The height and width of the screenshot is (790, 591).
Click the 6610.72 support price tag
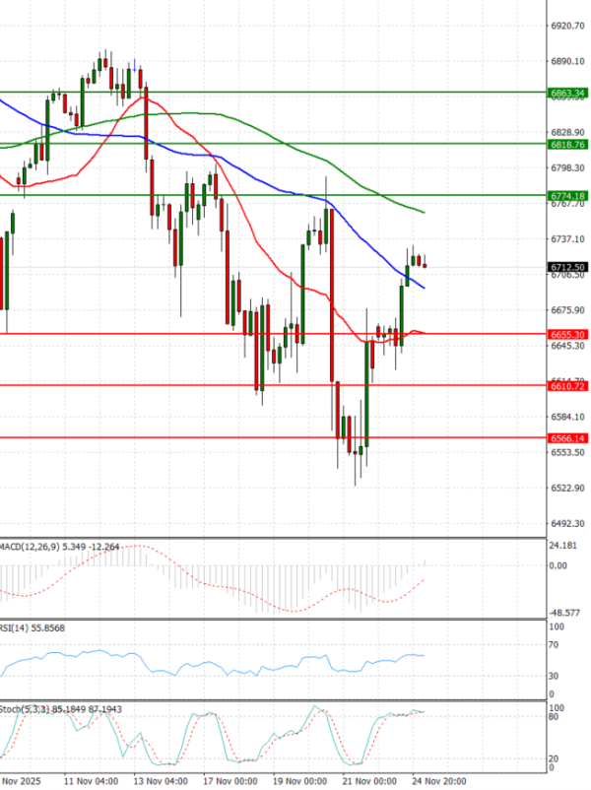(x=567, y=386)
